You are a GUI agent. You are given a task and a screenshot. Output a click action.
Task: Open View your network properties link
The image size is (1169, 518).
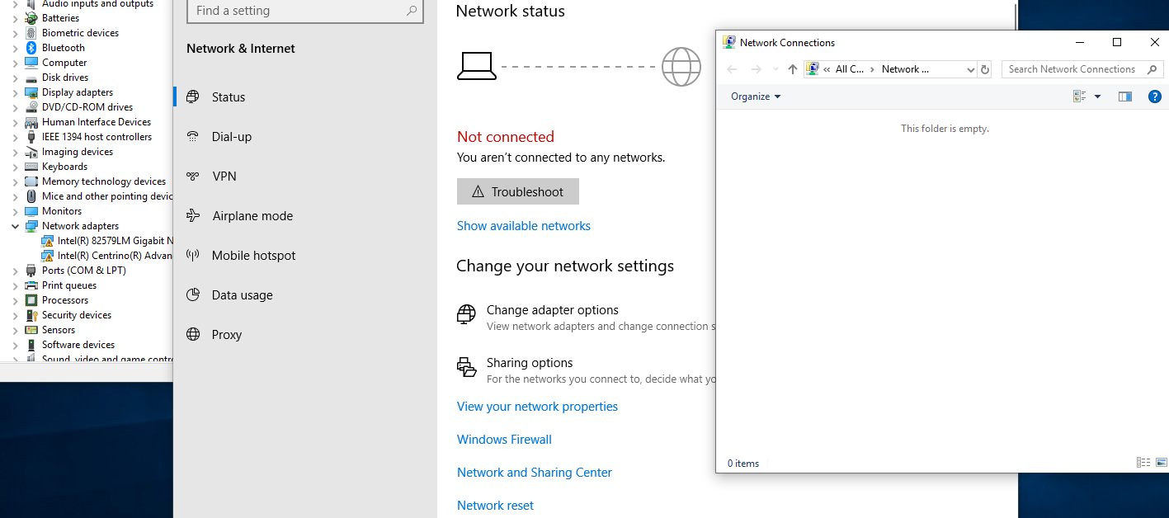[x=537, y=406]
